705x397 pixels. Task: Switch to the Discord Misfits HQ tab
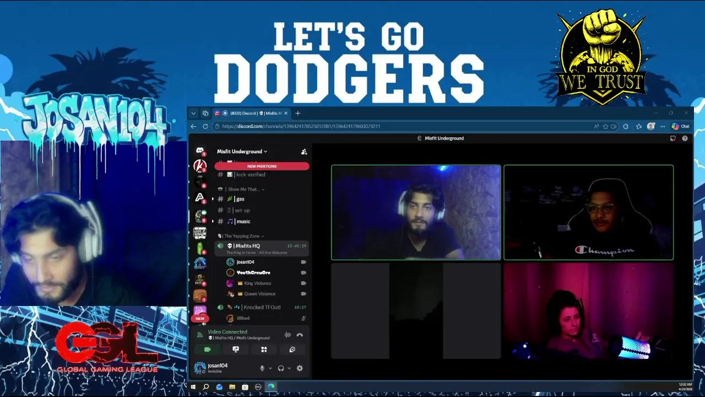251,113
